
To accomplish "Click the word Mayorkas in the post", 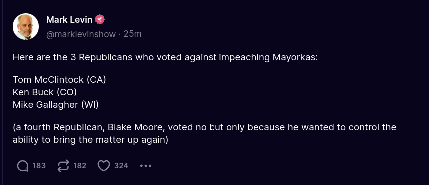I will tap(295, 58).
